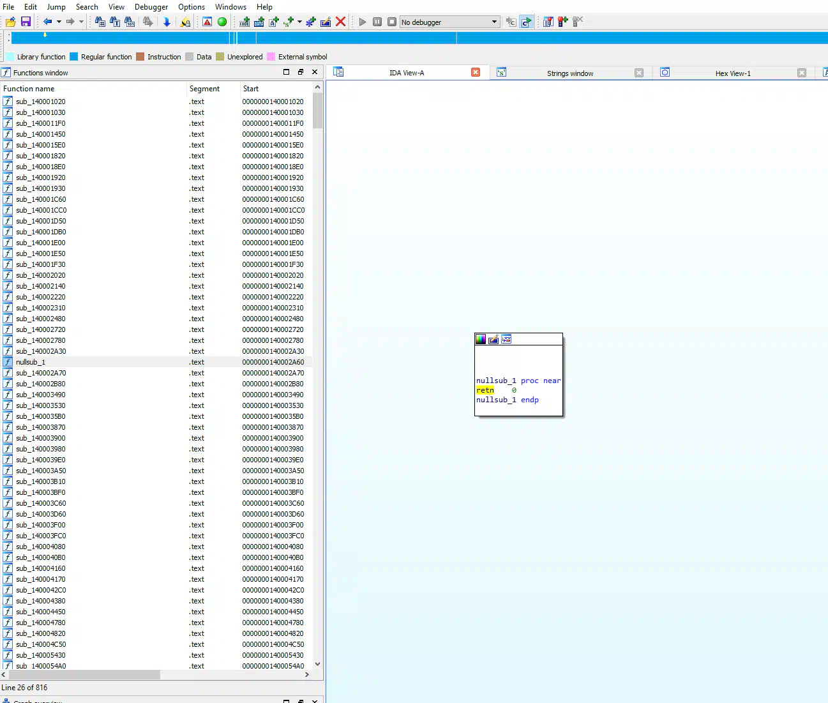Click the red X delete icon in toolbar

[x=341, y=22]
